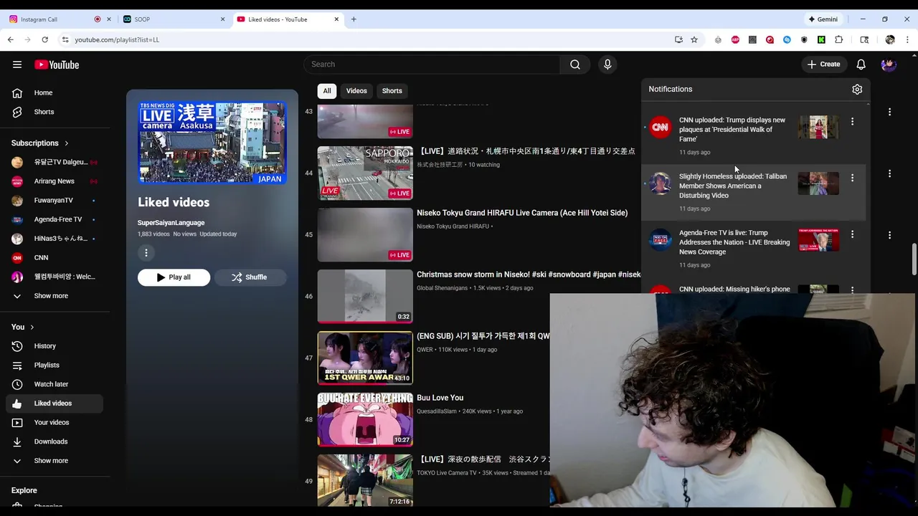
Task: Filter playlist by Videos chip
Action: [x=356, y=91]
